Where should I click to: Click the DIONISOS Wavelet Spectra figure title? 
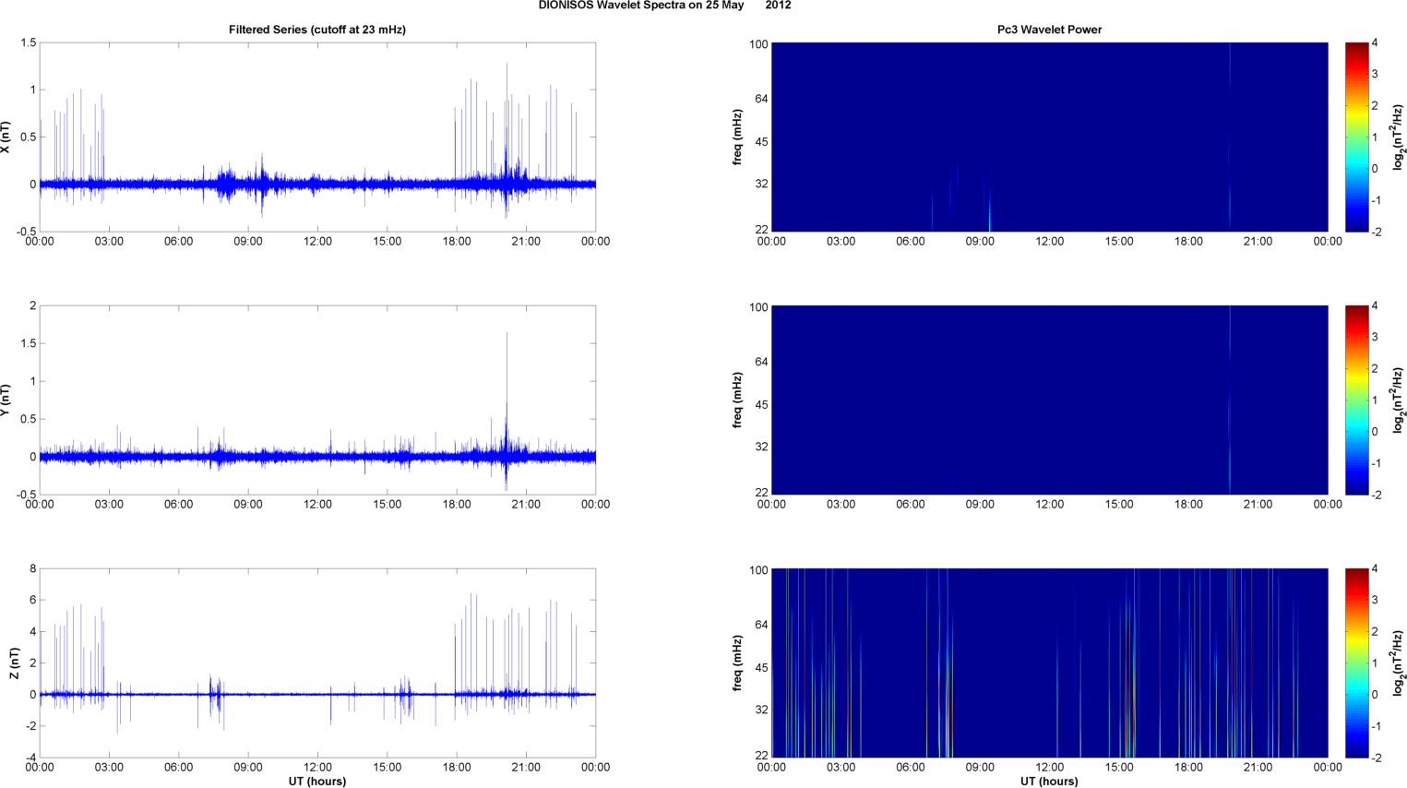tap(664, 6)
